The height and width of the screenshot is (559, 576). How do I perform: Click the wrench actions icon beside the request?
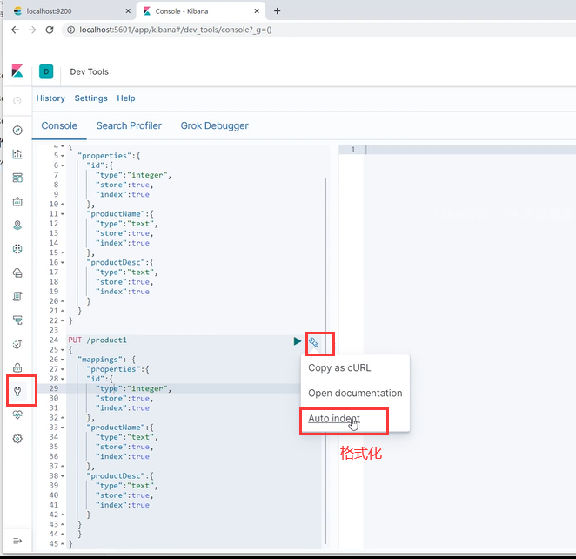313,342
